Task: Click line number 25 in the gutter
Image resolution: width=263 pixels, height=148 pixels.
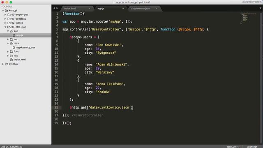Action: click(56, 107)
